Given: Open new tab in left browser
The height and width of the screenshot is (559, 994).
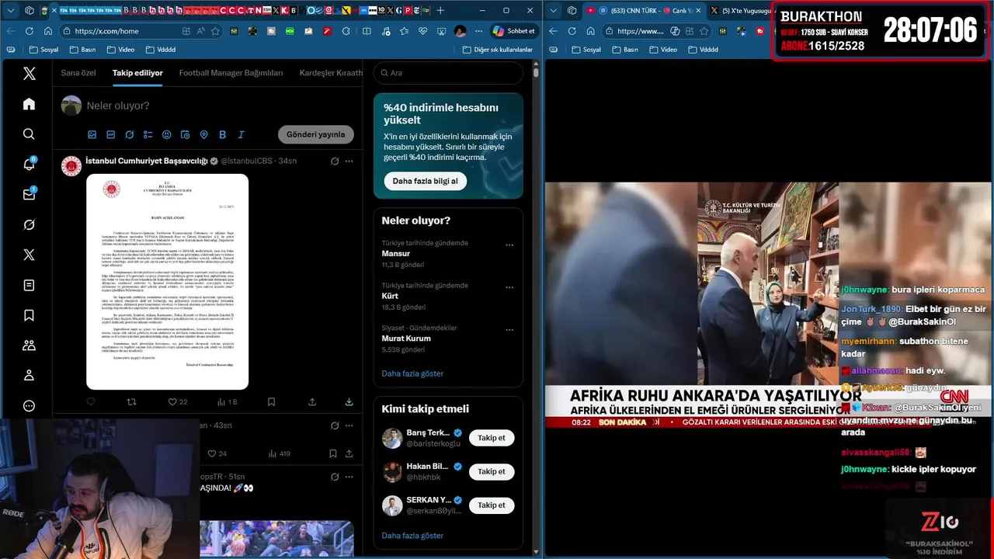Looking at the screenshot, I should (440, 10).
